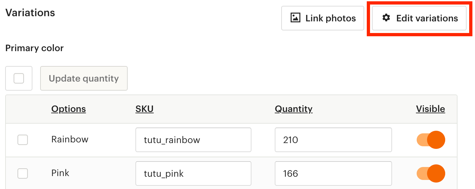This screenshot has height=189, width=475.
Task: Sort the table by the Options column
Action: coord(68,109)
